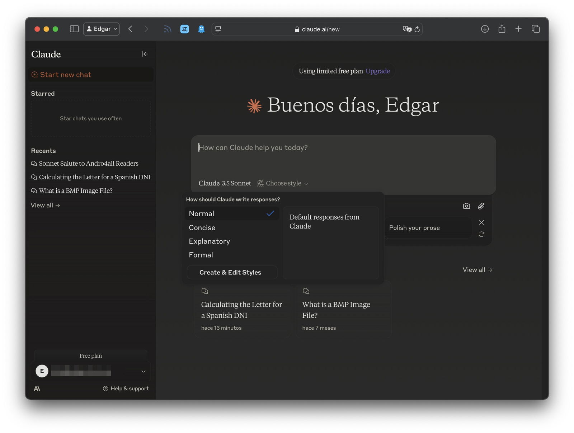This screenshot has height=433, width=574.
Task: Open the Choose style dropdown
Action: coord(283,183)
